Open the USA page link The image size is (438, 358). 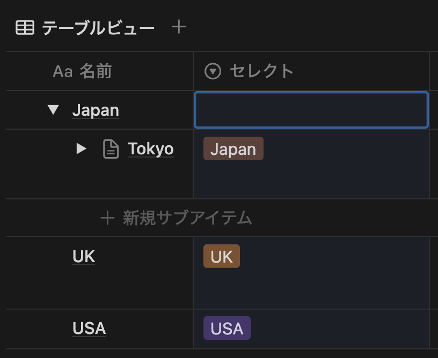[89, 328]
